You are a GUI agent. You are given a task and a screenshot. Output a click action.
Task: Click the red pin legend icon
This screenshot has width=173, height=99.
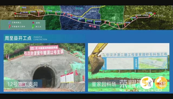coord(10,27)
